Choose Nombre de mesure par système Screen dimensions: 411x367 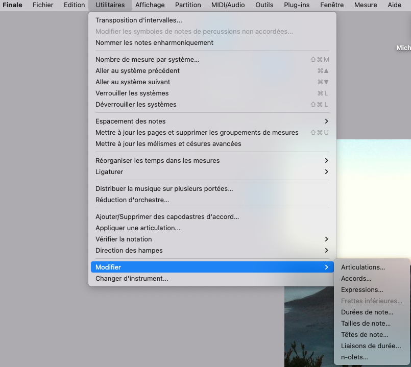(147, 60)
